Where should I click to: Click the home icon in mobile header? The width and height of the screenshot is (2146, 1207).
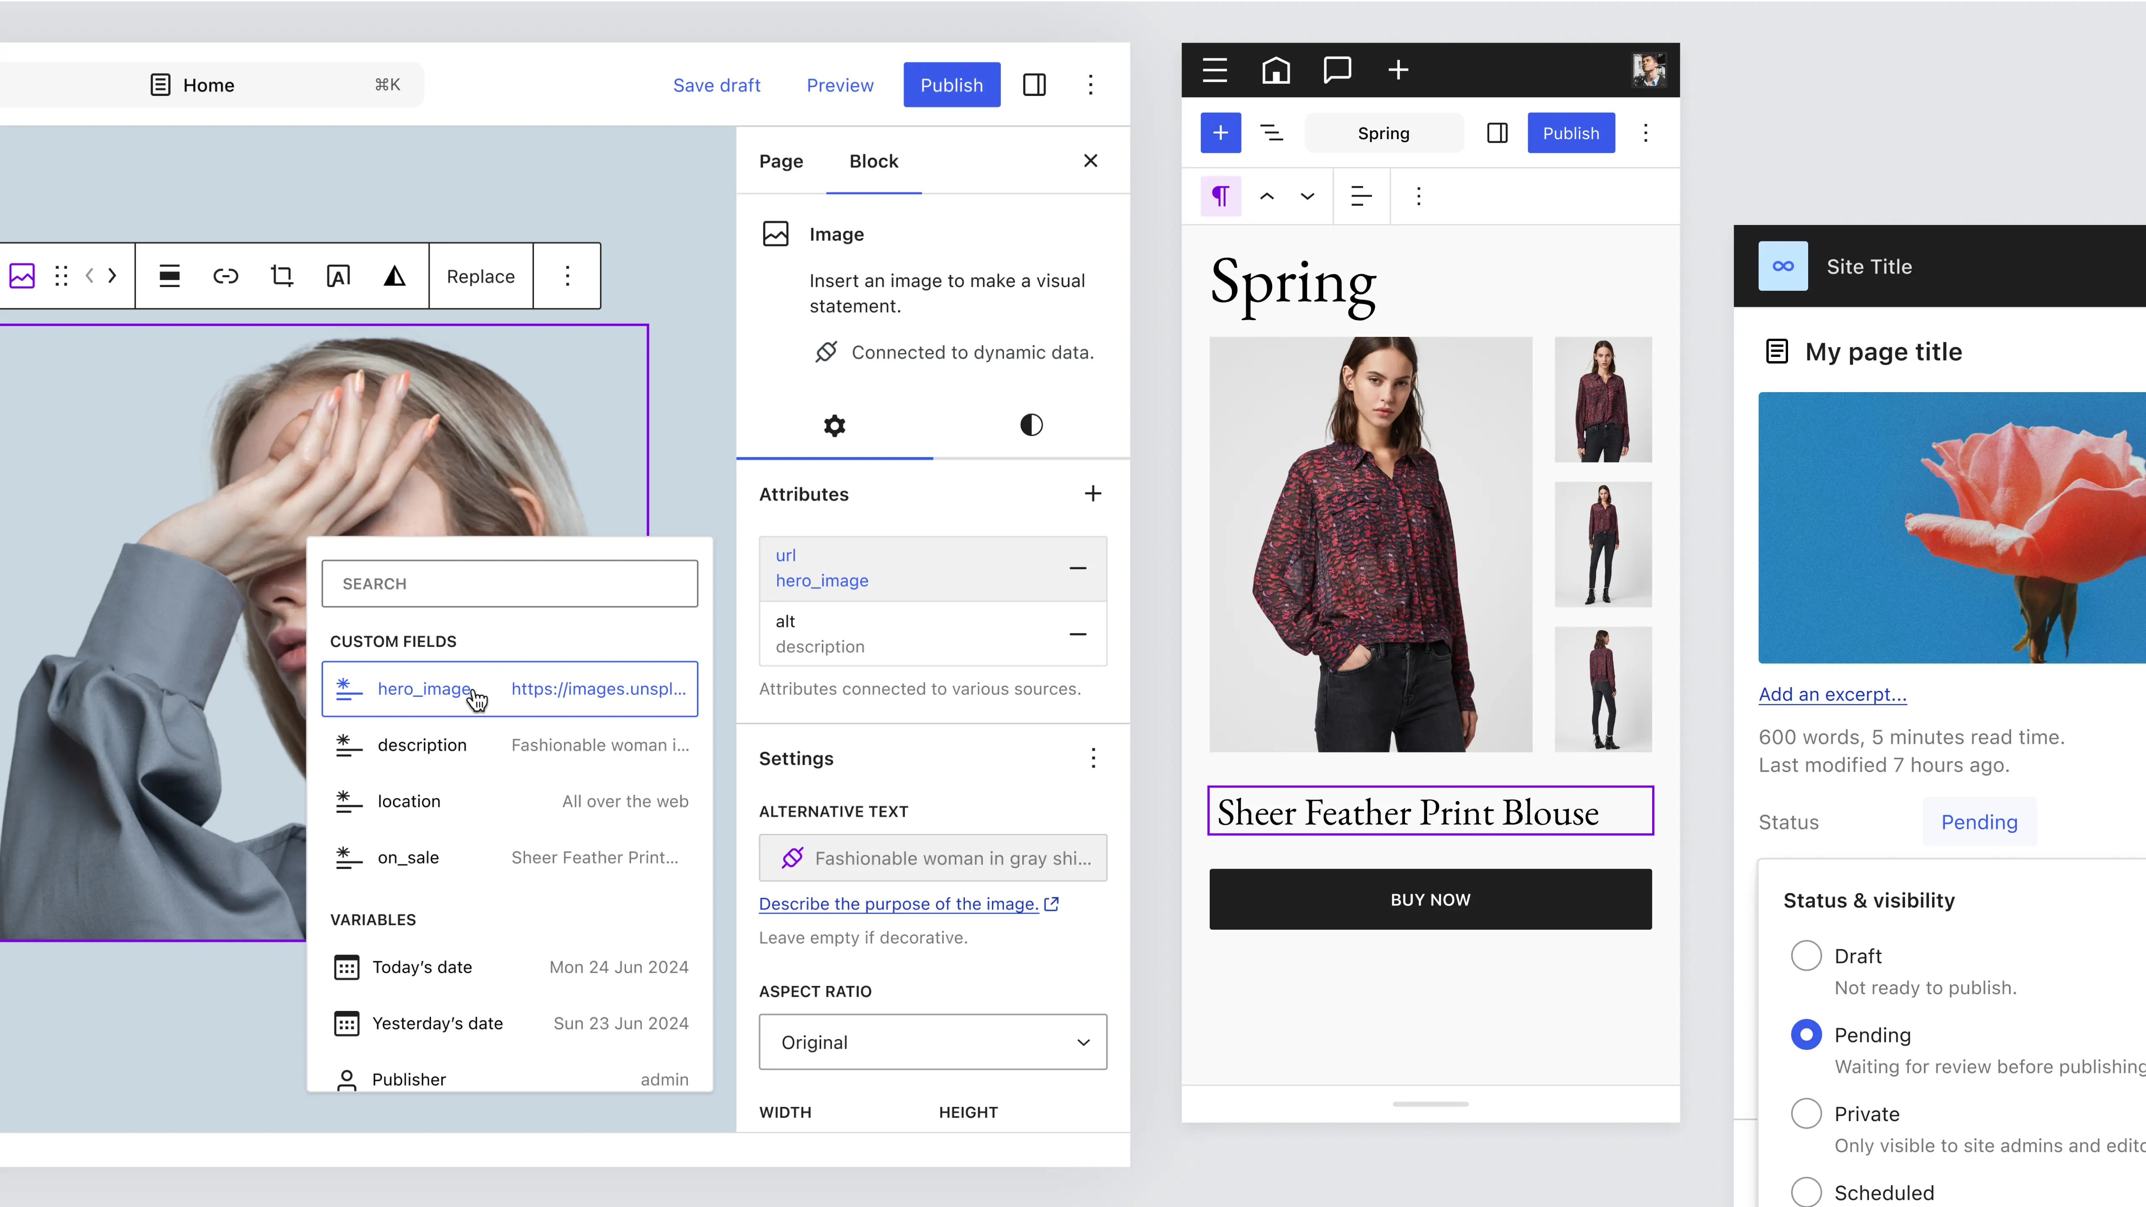[x=1275, y=70]
